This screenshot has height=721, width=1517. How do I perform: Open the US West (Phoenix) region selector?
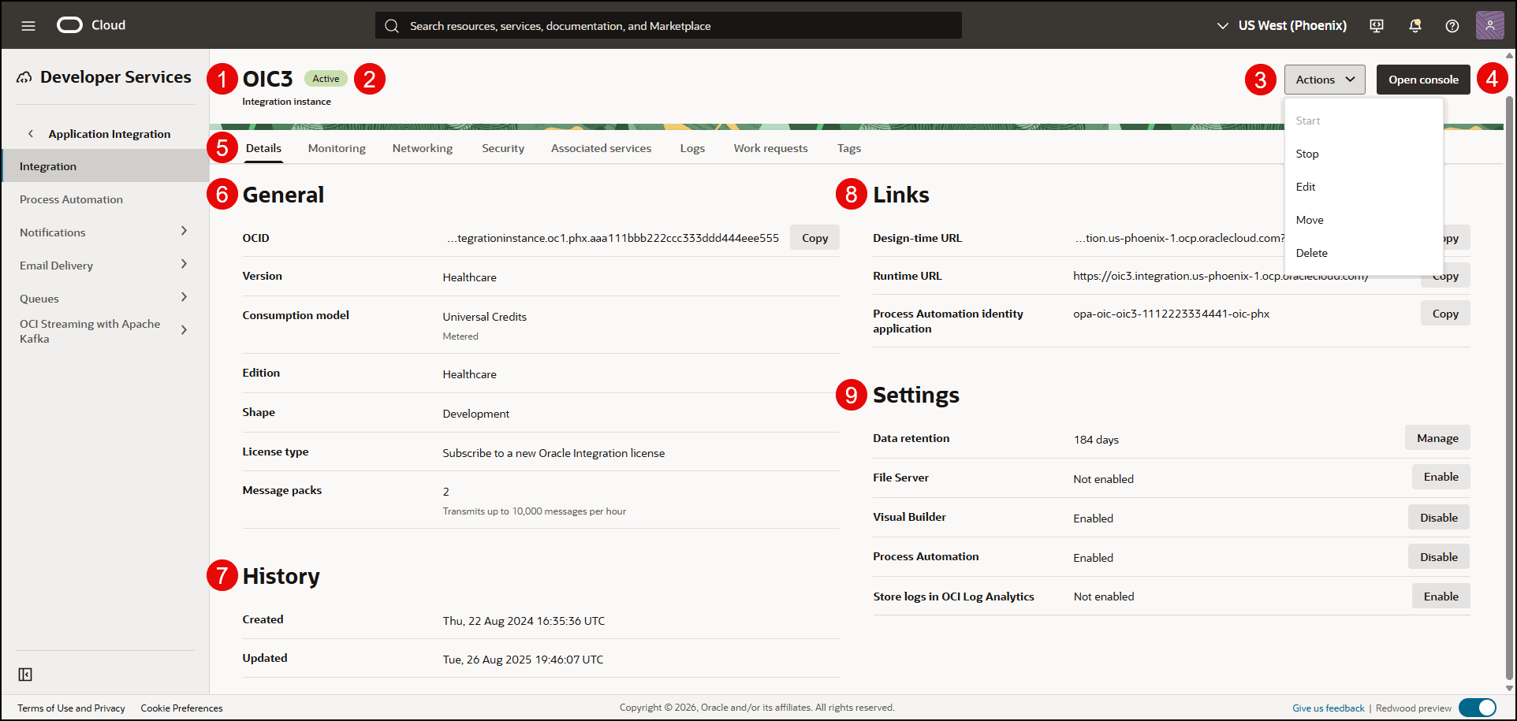(1282, 25)
